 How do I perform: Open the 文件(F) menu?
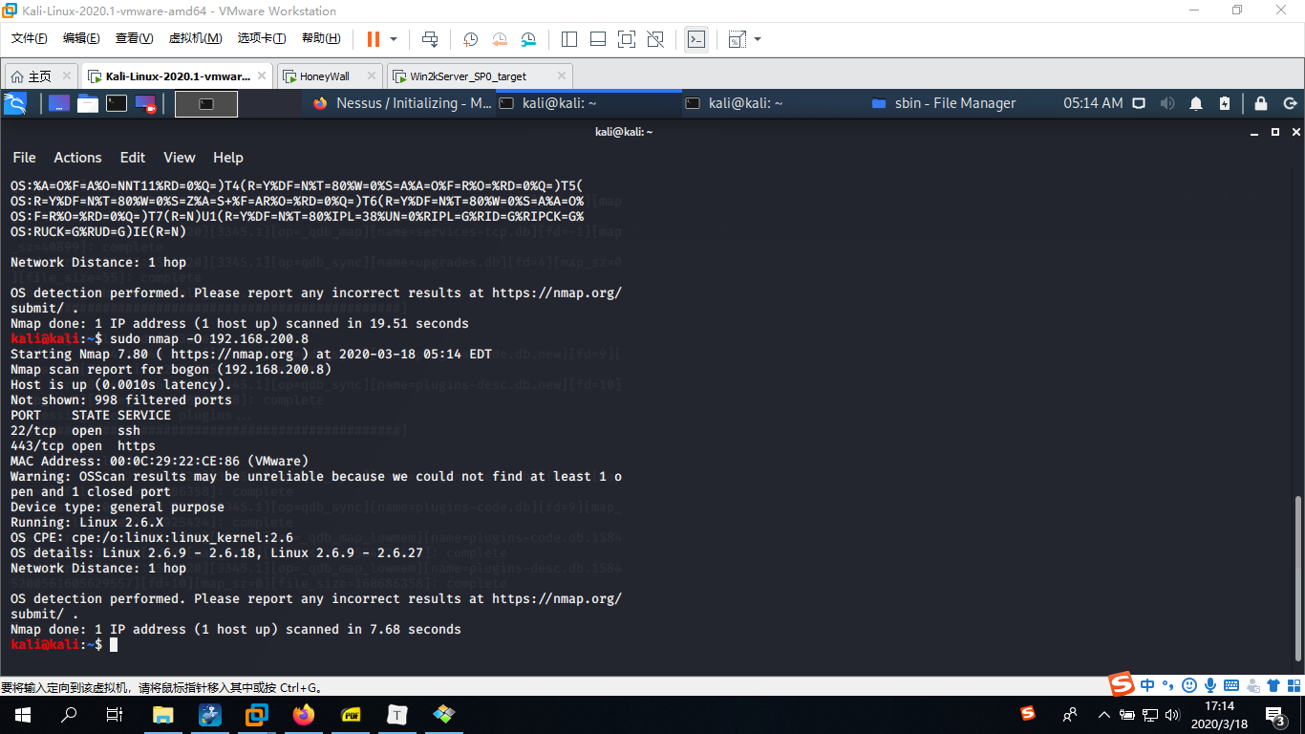30,38
